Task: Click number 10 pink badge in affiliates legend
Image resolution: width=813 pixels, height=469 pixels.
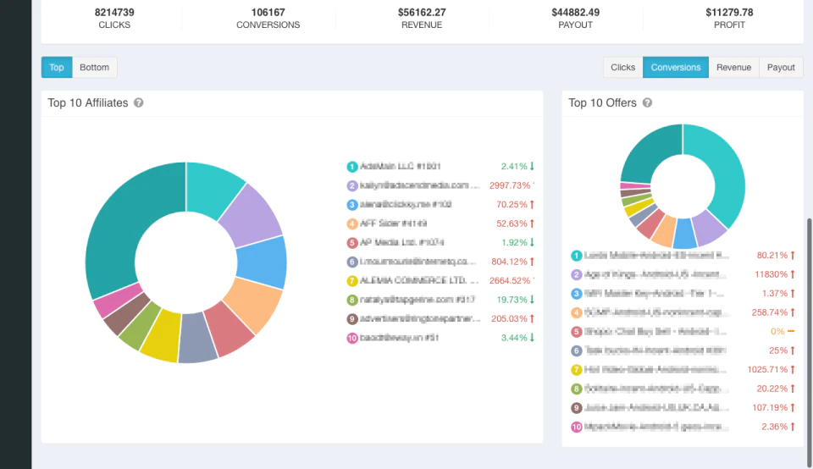Action: 352,338
